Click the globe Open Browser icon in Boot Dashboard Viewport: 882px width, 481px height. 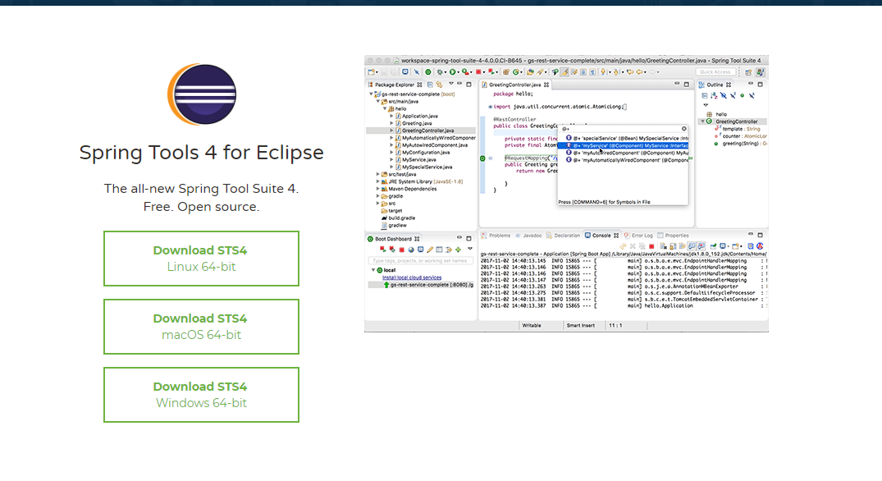pos(411,250)
